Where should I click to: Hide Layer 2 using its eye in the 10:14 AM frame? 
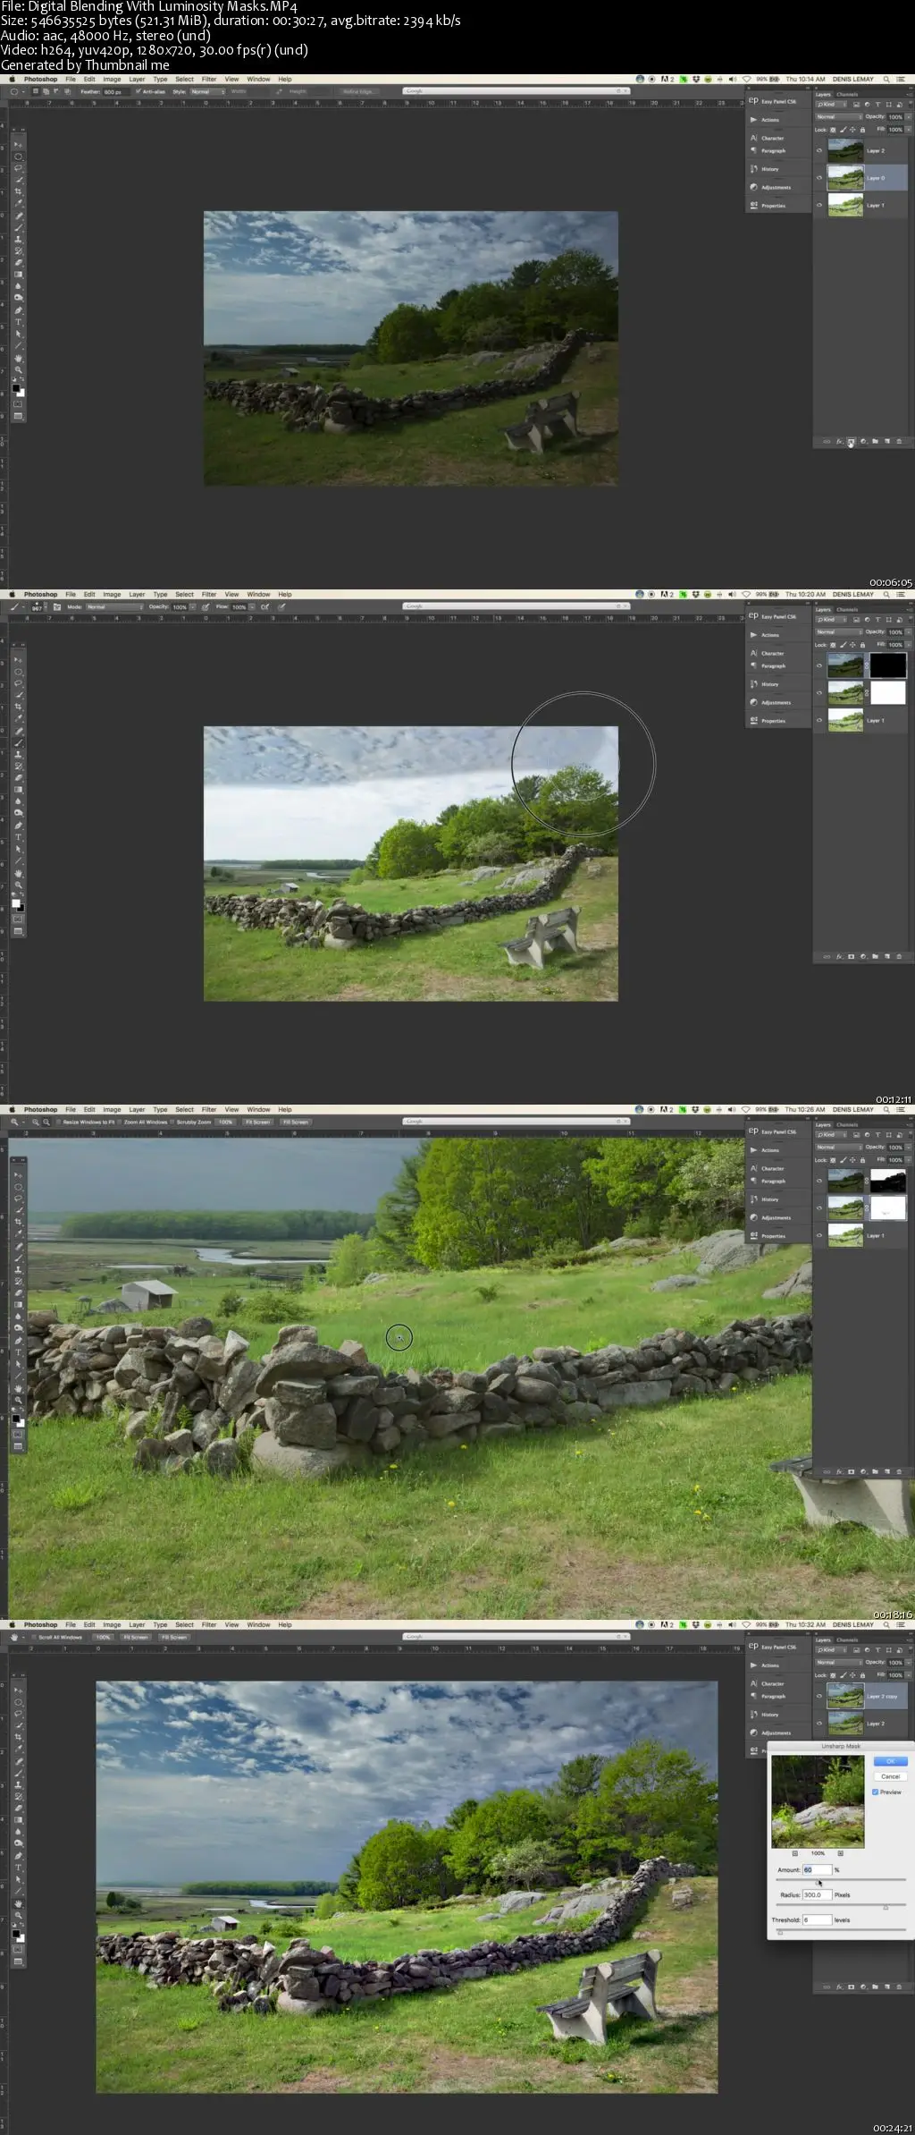pos(819,150)
